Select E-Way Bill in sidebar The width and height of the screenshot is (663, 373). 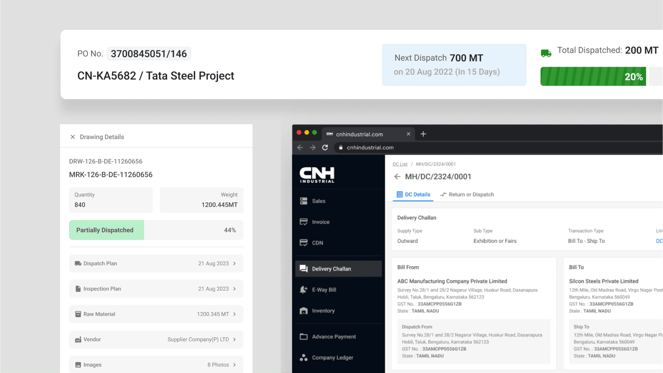pos(338,290)
